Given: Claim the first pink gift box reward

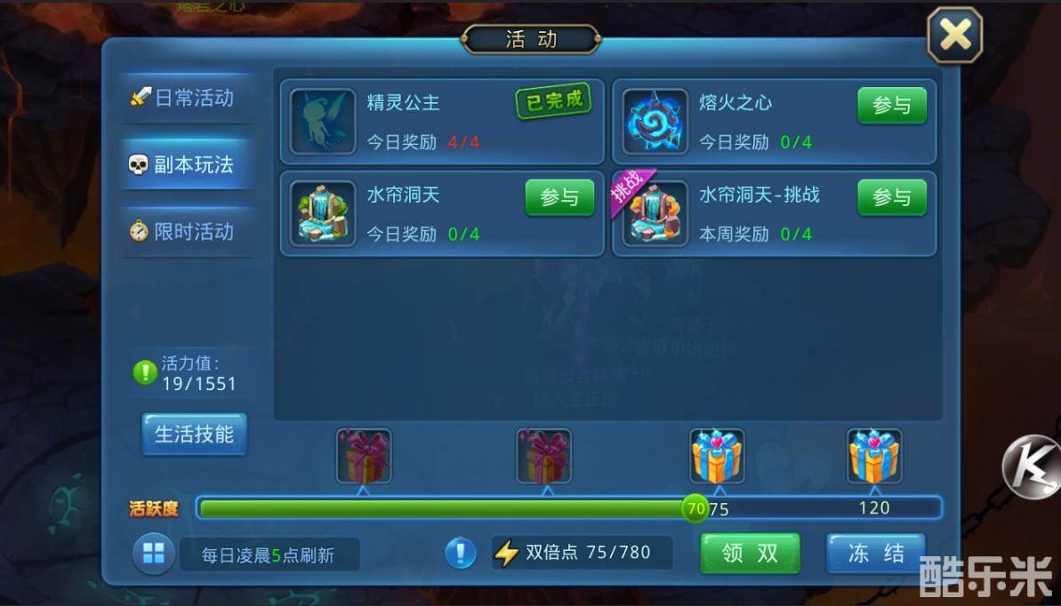Looking at the screenshot, I should [364, 457].
